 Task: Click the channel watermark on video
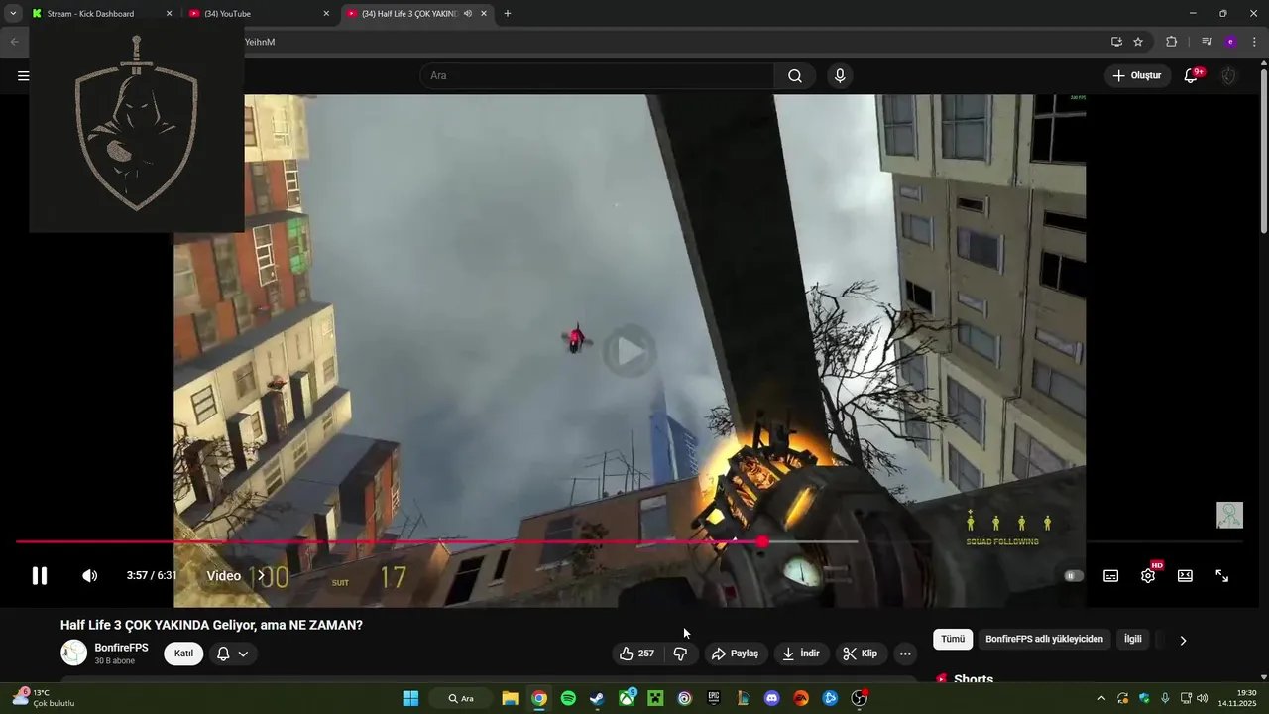(x=1229, y=515)
